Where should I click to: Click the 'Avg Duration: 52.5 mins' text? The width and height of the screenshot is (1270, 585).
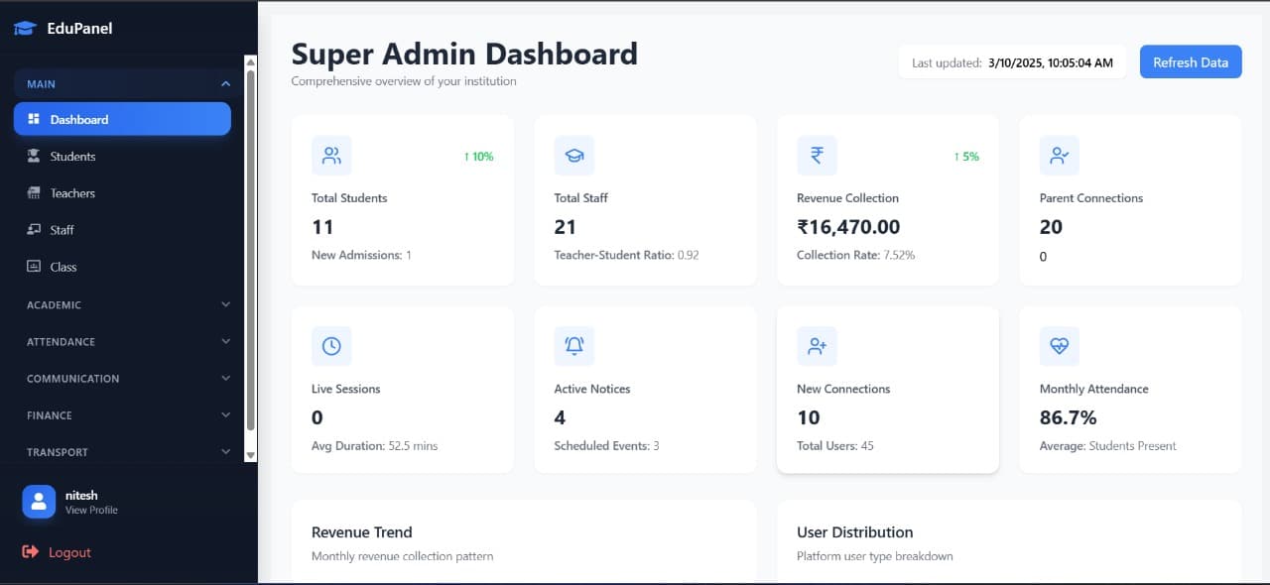coord(374,446)
